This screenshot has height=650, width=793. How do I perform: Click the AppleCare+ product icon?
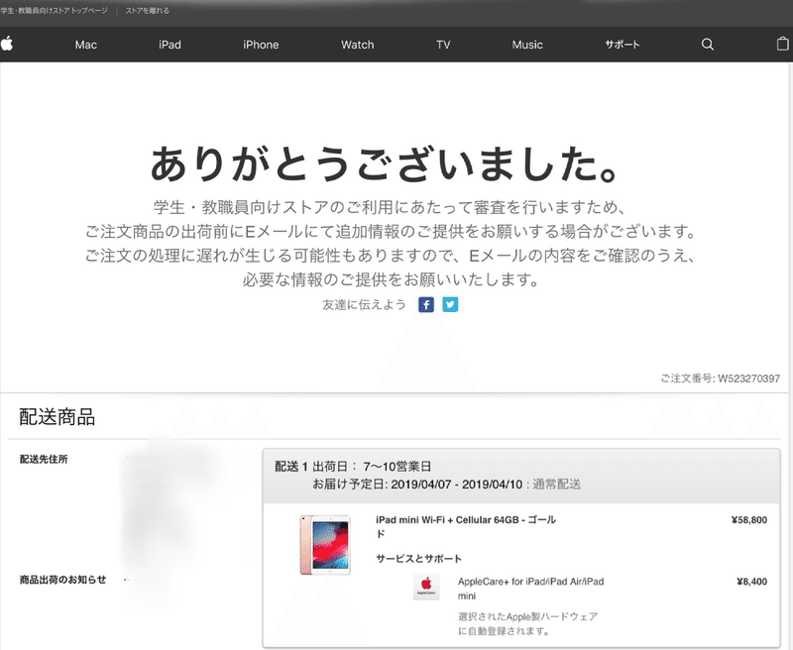pos(426,587)
